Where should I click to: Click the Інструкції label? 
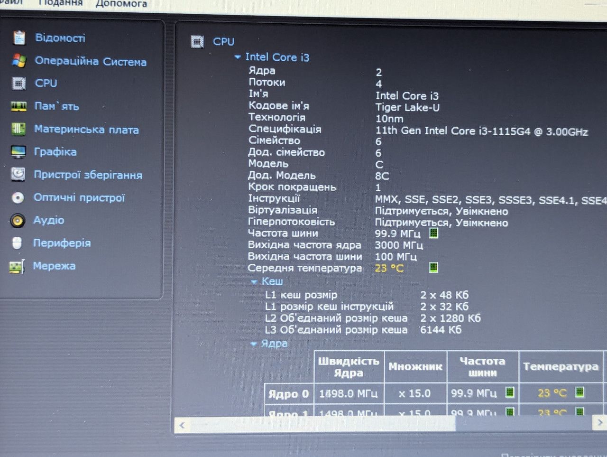pos(274,198)
